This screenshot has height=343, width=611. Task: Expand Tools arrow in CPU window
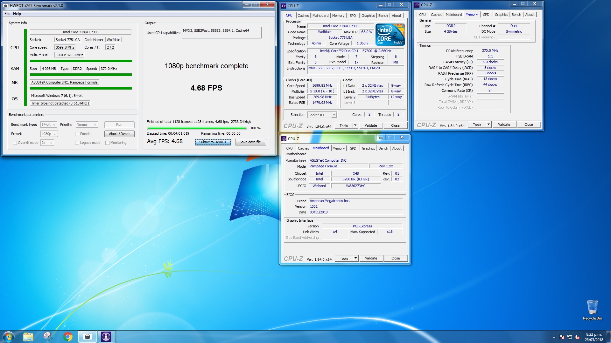(x=355, y=125)
